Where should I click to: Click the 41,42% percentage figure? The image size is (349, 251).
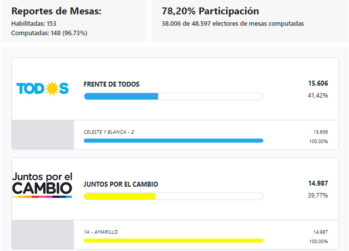[318, 95]
